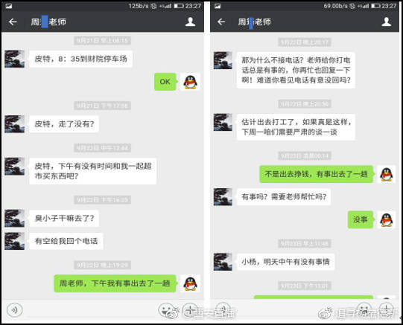Select message 皮特，8:35到财院停车场
Screen dimensions: 403x325
coord(80,59)
